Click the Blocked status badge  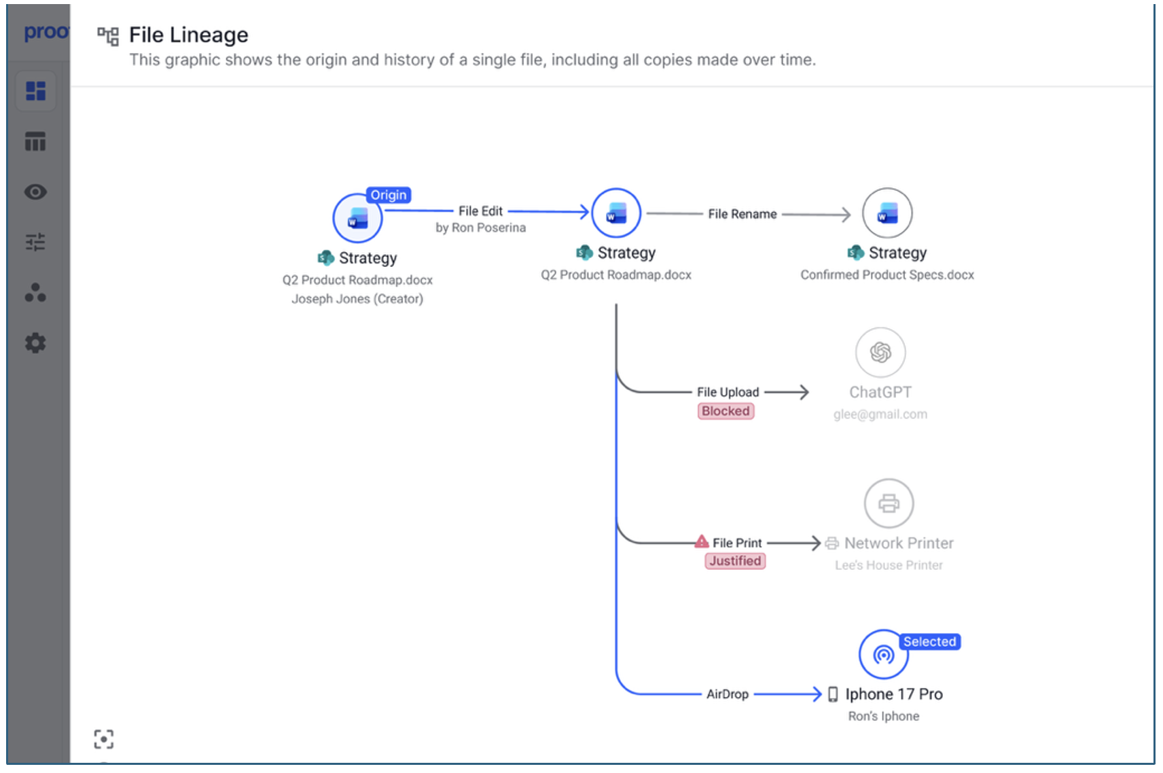[726, 412]
